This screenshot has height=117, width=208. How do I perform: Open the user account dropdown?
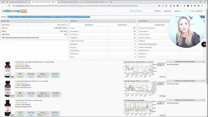point(196,11)
